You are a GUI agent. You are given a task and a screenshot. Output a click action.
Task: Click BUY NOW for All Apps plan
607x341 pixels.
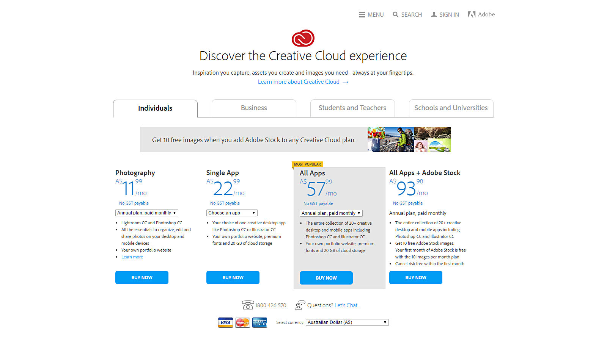(x=326, y=278)
